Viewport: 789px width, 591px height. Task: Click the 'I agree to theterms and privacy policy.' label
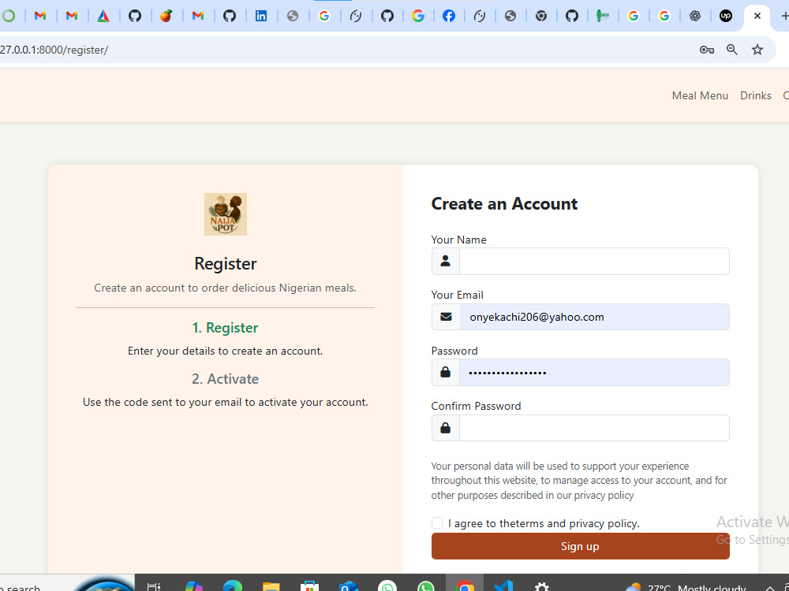544,524
